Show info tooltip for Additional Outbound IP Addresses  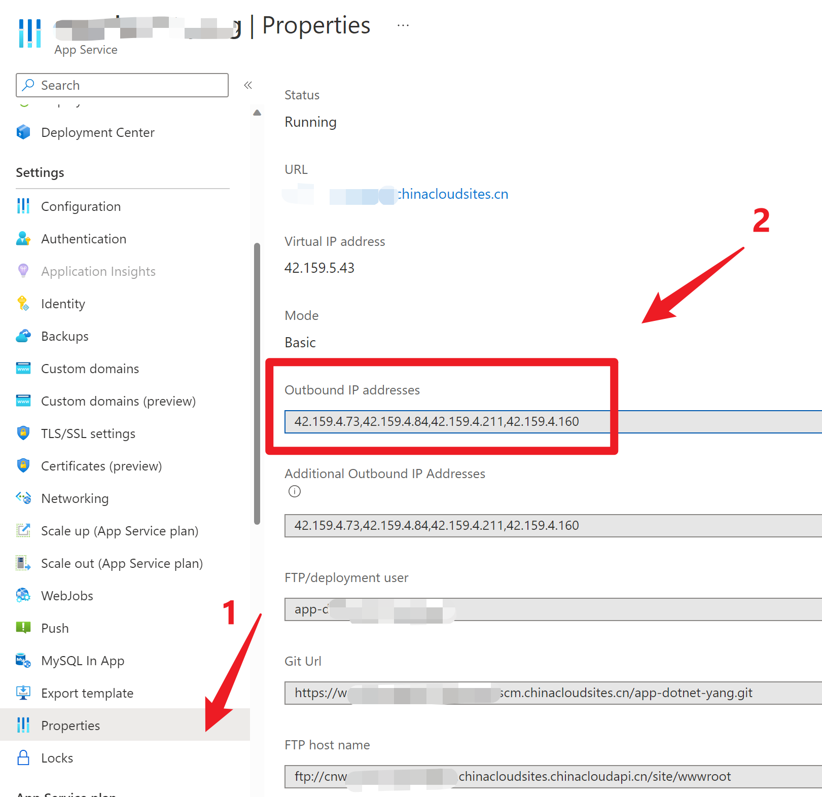295,491
